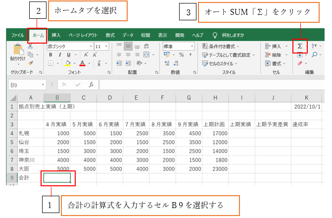Open the ファイル (File) tab

[x=17, y=35]
